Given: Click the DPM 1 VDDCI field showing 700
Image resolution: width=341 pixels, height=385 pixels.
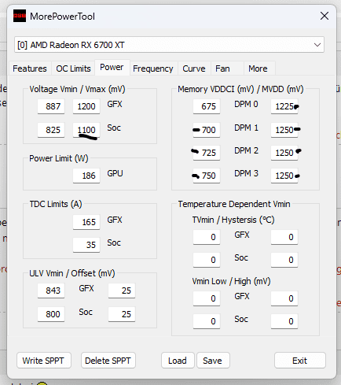Looking at the screenshot, I should click(207, 130).
